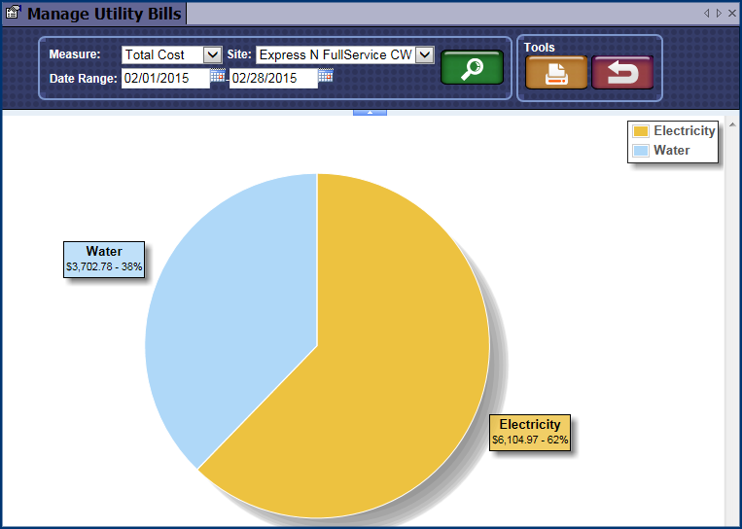
Task: Click the Electricity legend color swatch
Action: 641,131
